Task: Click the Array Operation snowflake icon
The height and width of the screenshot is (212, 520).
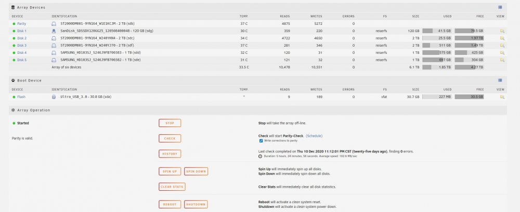Action: 14,110
